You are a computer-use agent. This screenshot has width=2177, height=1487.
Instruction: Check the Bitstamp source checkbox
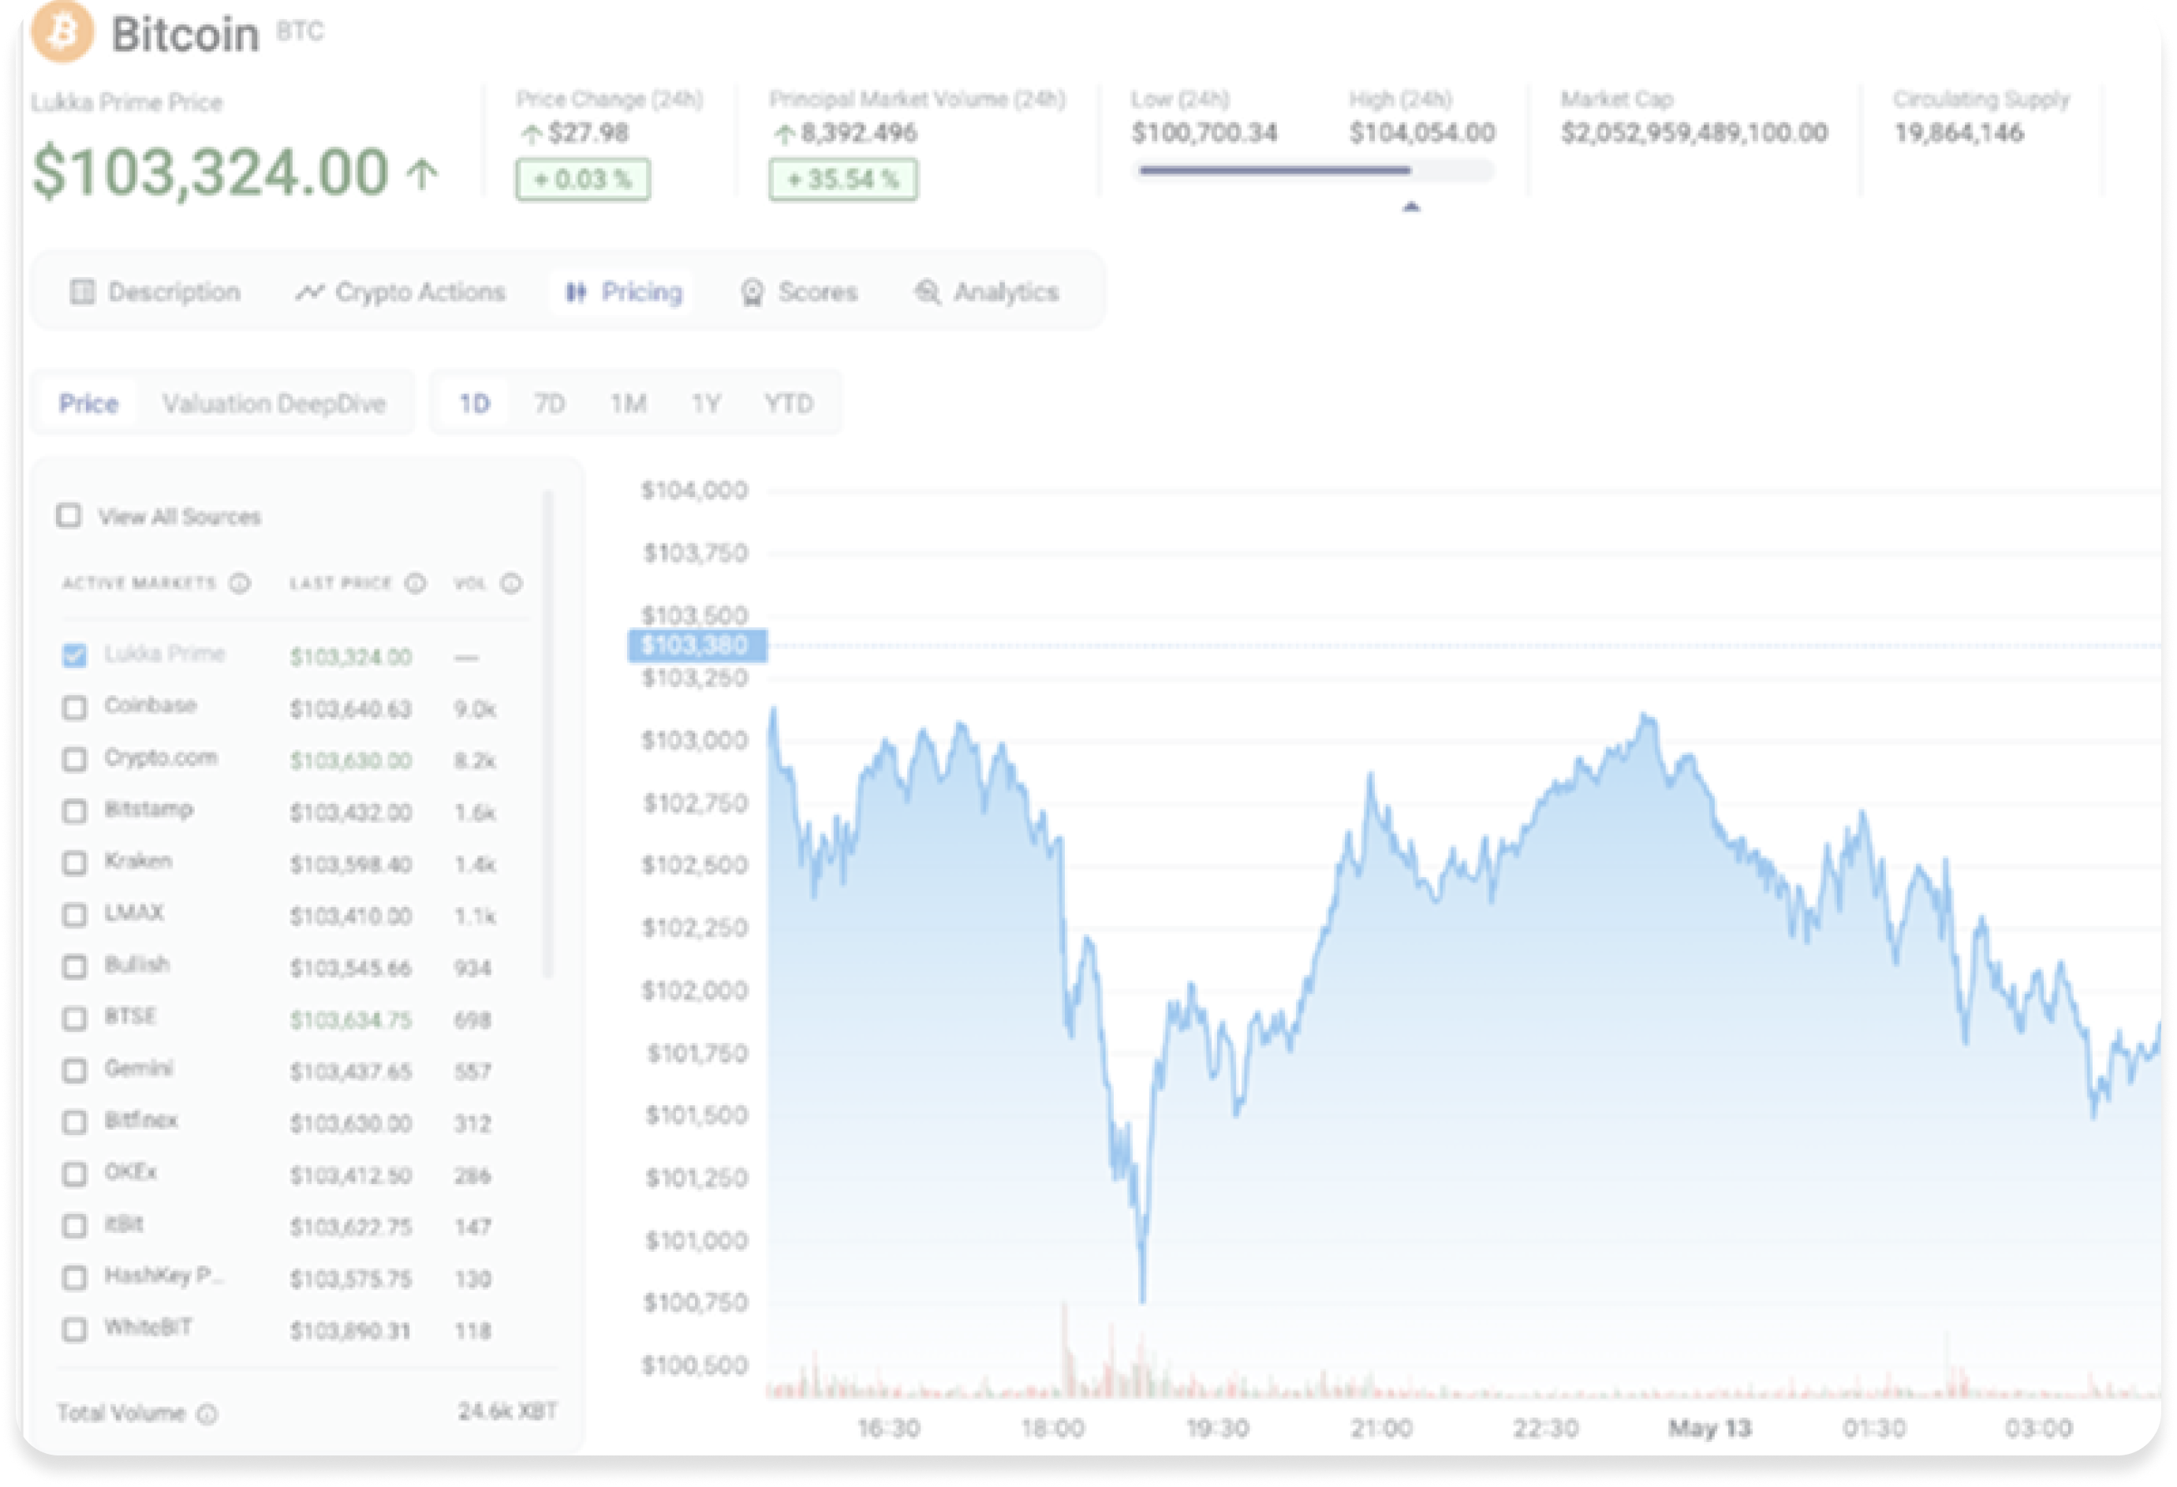point(74,810)
